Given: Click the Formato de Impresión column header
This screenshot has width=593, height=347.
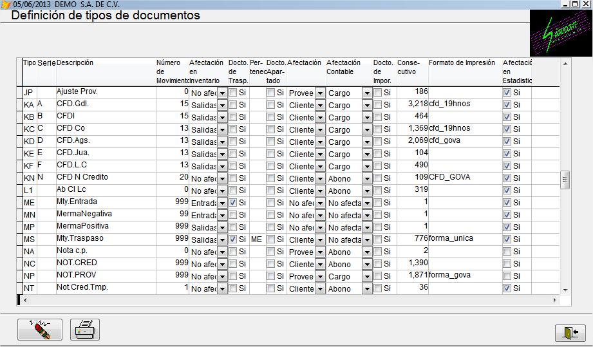Looking at the screenshot, I should (465, 72).
